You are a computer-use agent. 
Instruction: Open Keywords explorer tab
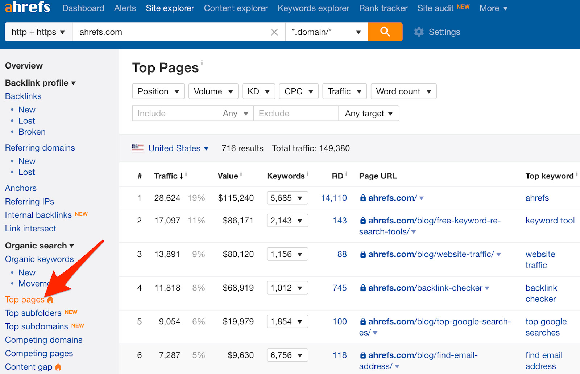pyautogui.click(x=314, y=8)
